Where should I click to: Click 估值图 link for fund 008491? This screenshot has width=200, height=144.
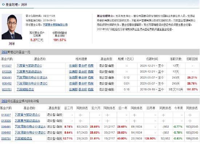tap(73, 77)
